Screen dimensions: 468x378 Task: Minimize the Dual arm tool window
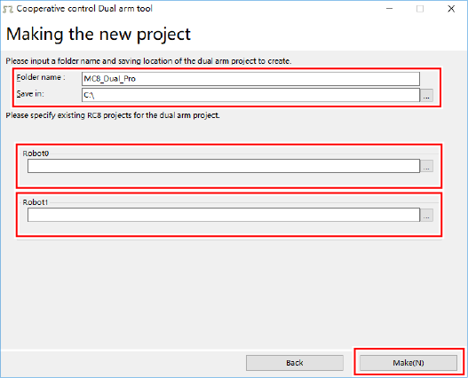click(x=389, y=9)
